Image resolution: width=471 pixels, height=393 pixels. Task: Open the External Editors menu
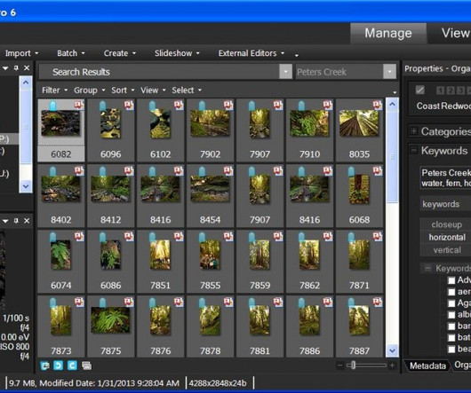pyautogui.click(x=251, y=53)
